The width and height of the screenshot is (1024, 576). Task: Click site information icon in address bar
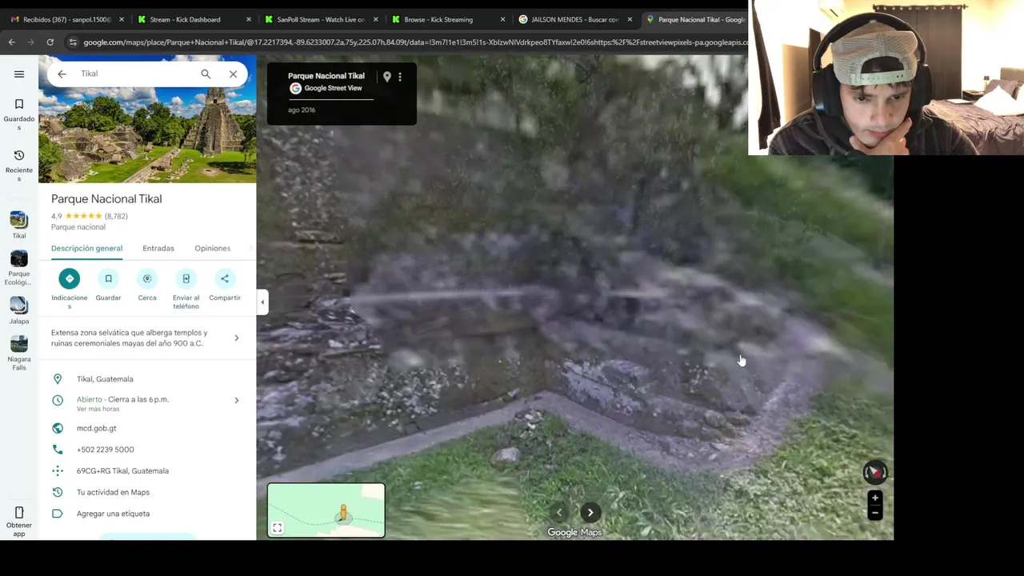click(x=73, y=42)
